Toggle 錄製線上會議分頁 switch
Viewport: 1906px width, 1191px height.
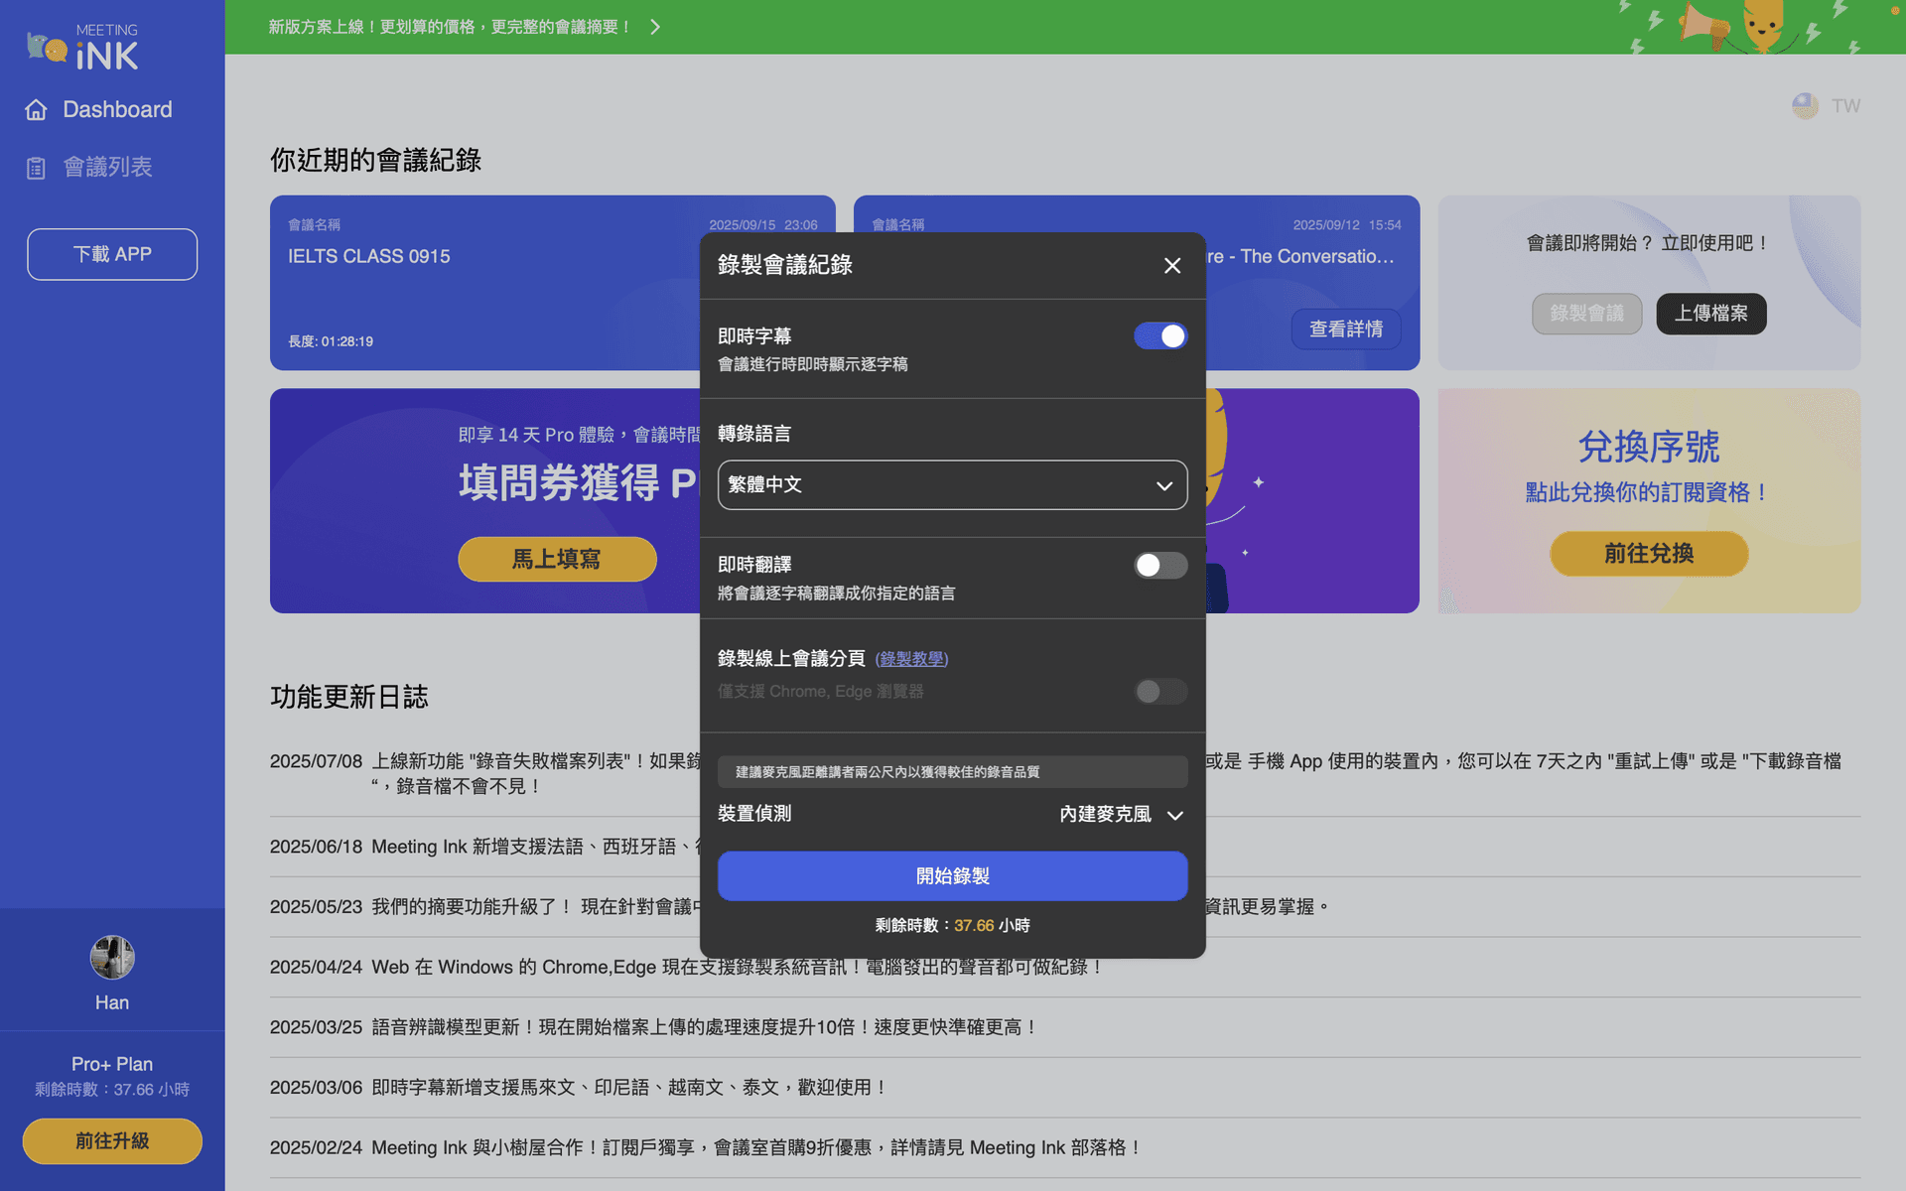point(1159,692)
